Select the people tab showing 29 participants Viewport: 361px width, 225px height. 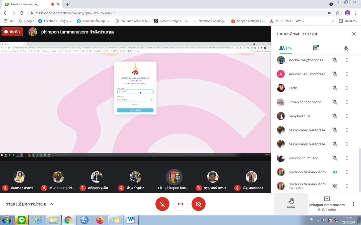[286, 48]
